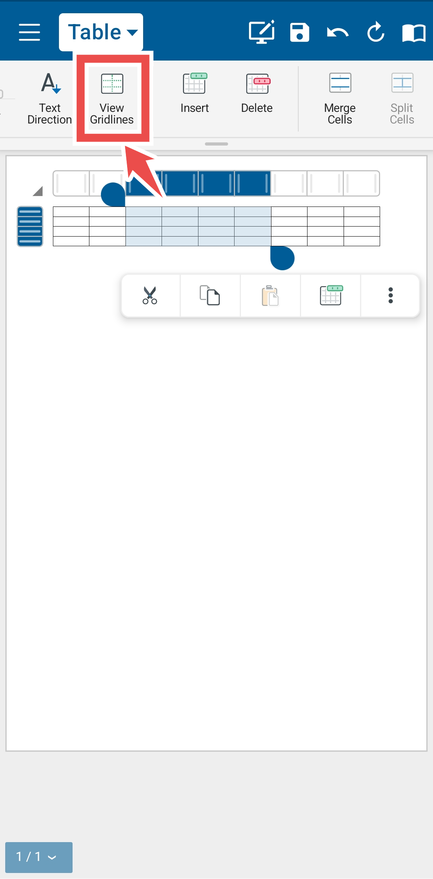Open reading mode book icon
Image resolution: width=433 pixels, height=879 pixels.
(414, 32)
